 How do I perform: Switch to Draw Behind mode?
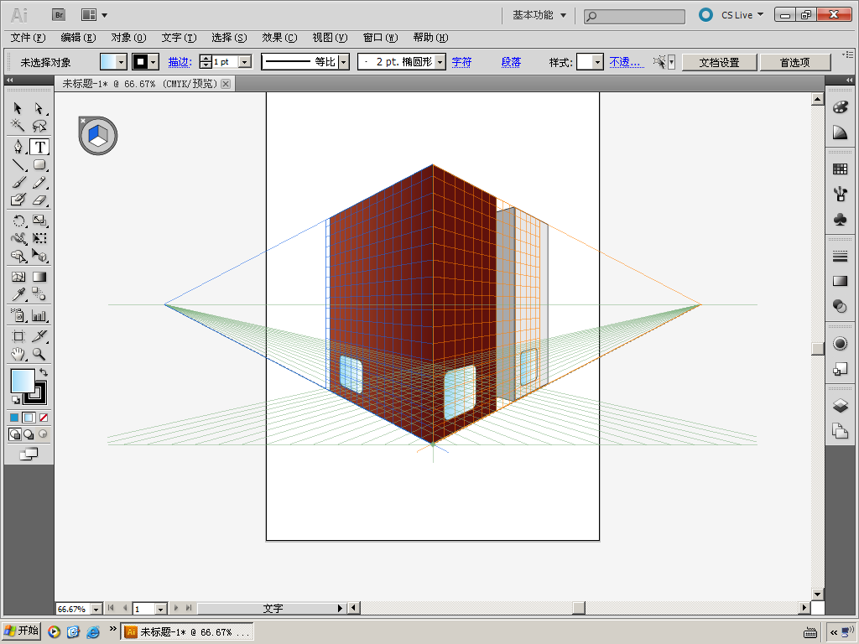coord(29,434)
